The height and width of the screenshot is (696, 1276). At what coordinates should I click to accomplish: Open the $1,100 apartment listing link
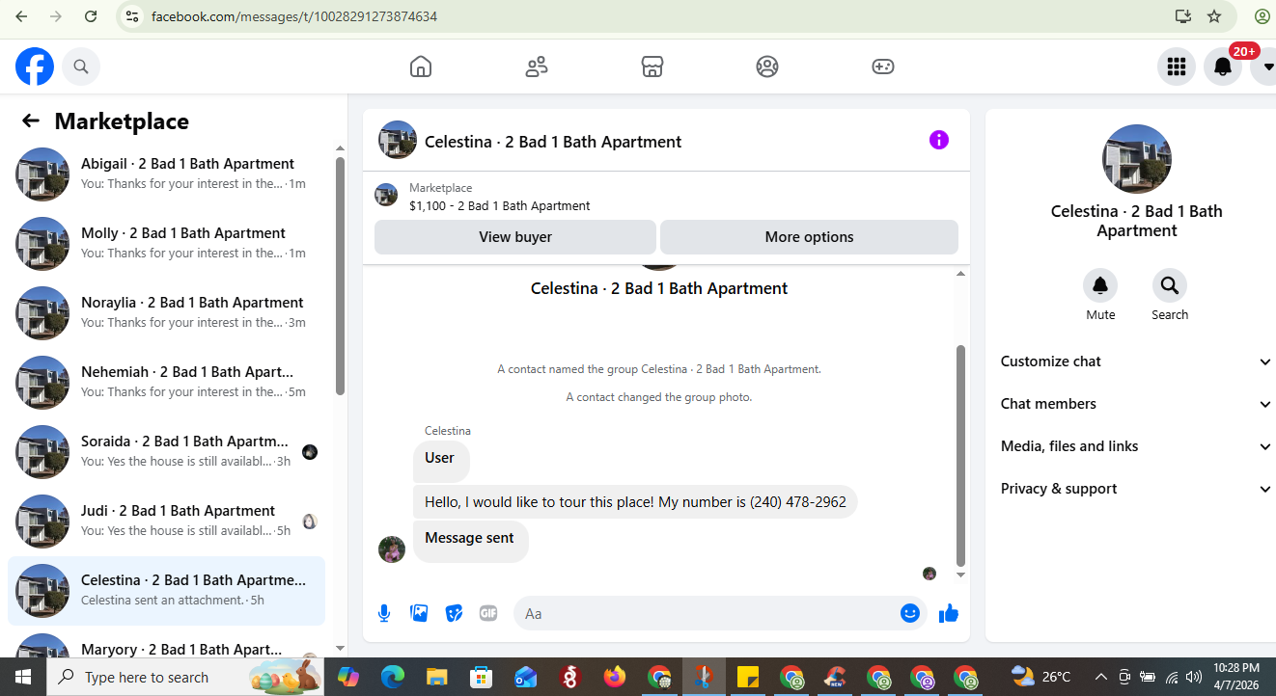pyautogui.click(x=500, y=205)
